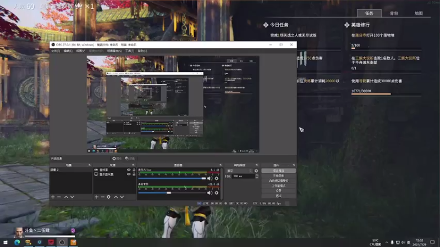Move source up in Sources panel
This screenshot has width=440, height=247.
(x=116, y=197)
